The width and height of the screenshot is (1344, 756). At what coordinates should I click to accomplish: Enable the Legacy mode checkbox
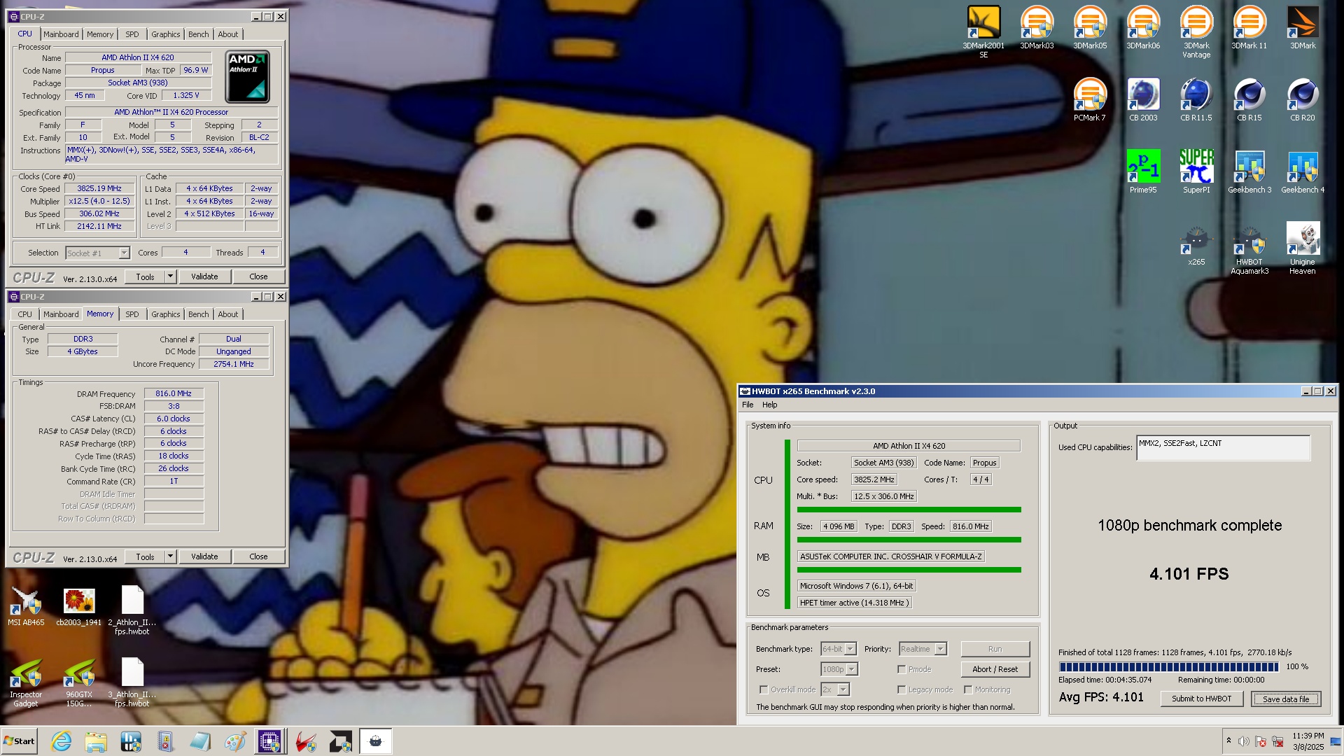click(x=902, y=689)
